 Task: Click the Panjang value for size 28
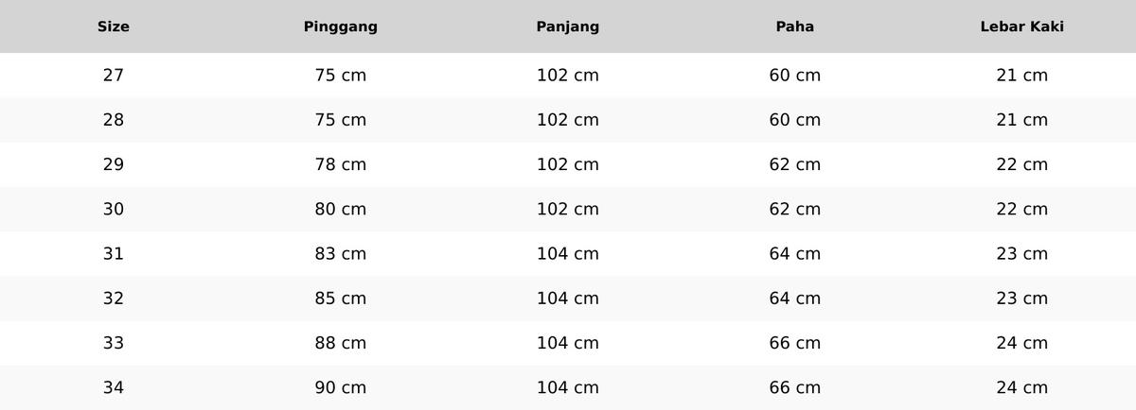pyautogui.click(x=568, y=120)
